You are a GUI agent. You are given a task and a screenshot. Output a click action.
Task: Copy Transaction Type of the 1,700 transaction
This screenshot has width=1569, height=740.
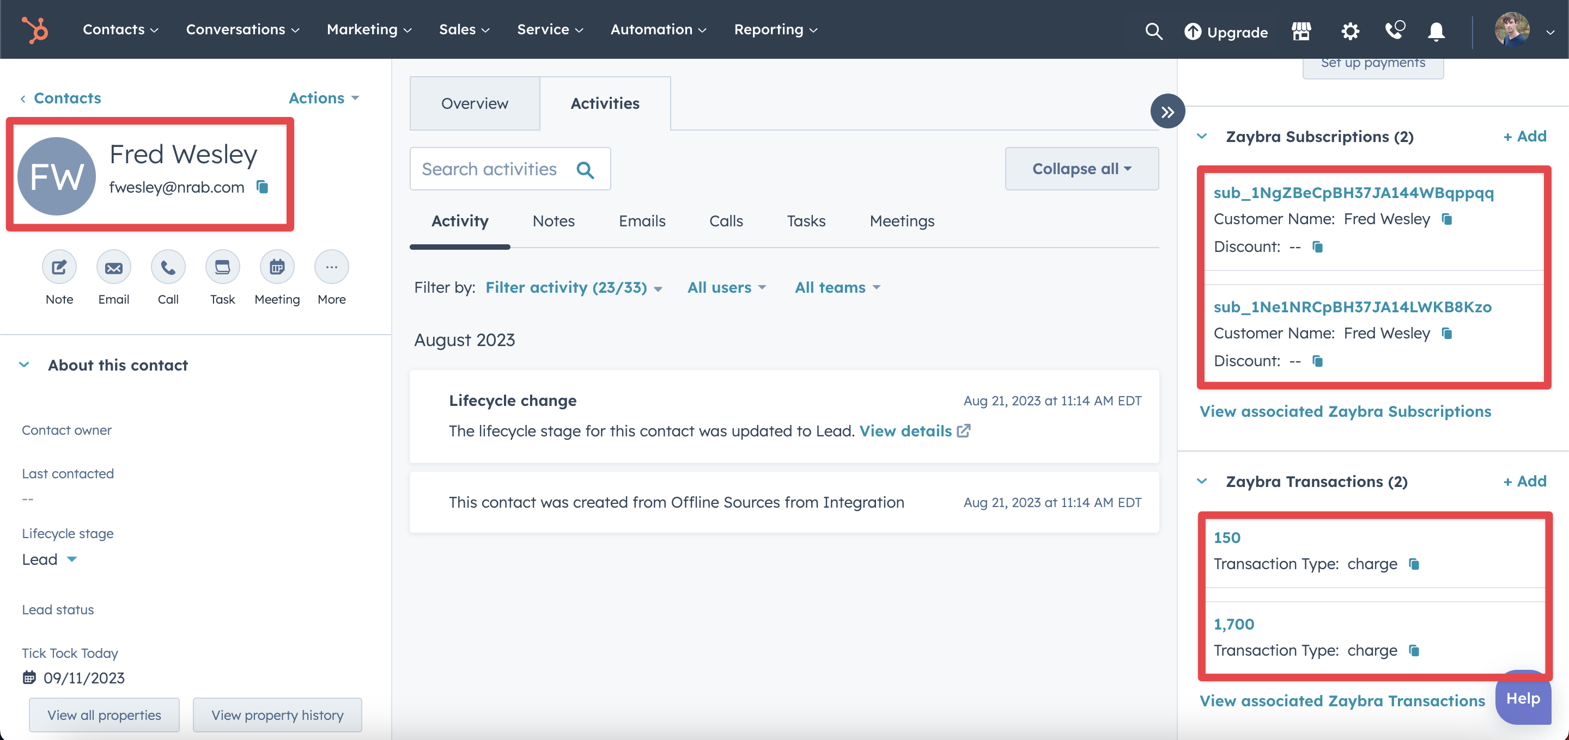click(1414, 651)
